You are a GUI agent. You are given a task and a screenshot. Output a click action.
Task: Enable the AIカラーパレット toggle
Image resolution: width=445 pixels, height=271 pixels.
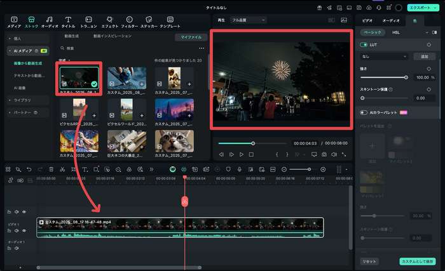tap(364, 112)
